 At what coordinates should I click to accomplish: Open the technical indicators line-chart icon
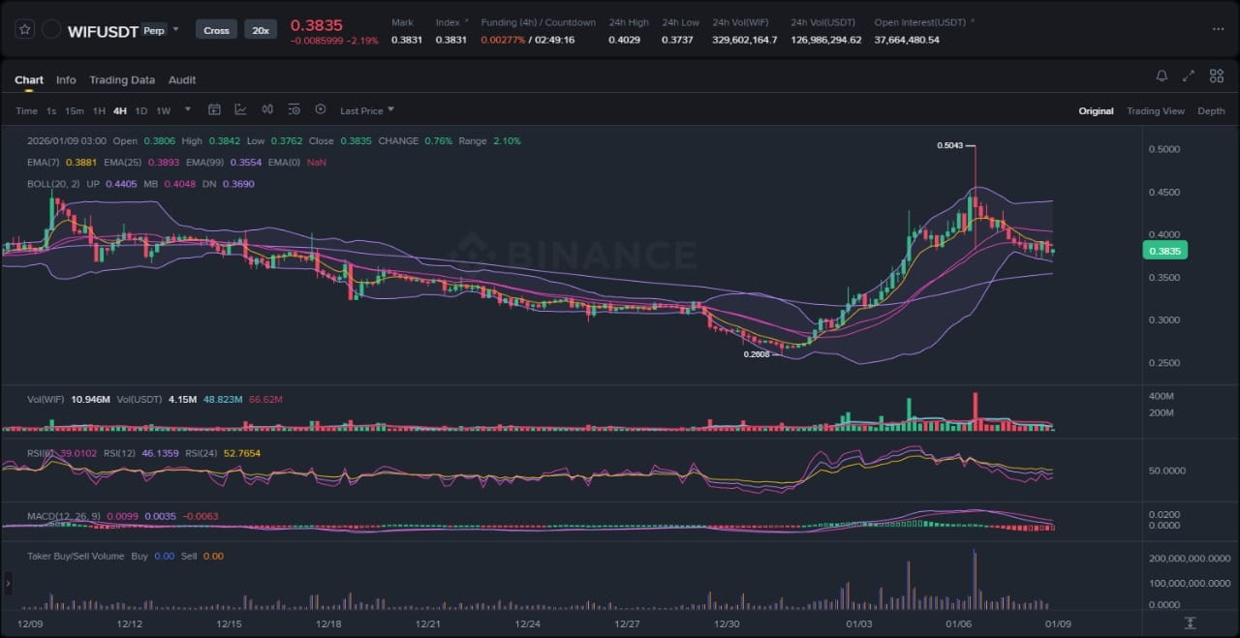click(240, 110)
